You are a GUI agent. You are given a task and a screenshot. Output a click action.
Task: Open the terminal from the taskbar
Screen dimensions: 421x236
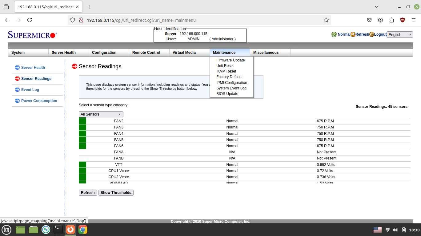point(58,230)
